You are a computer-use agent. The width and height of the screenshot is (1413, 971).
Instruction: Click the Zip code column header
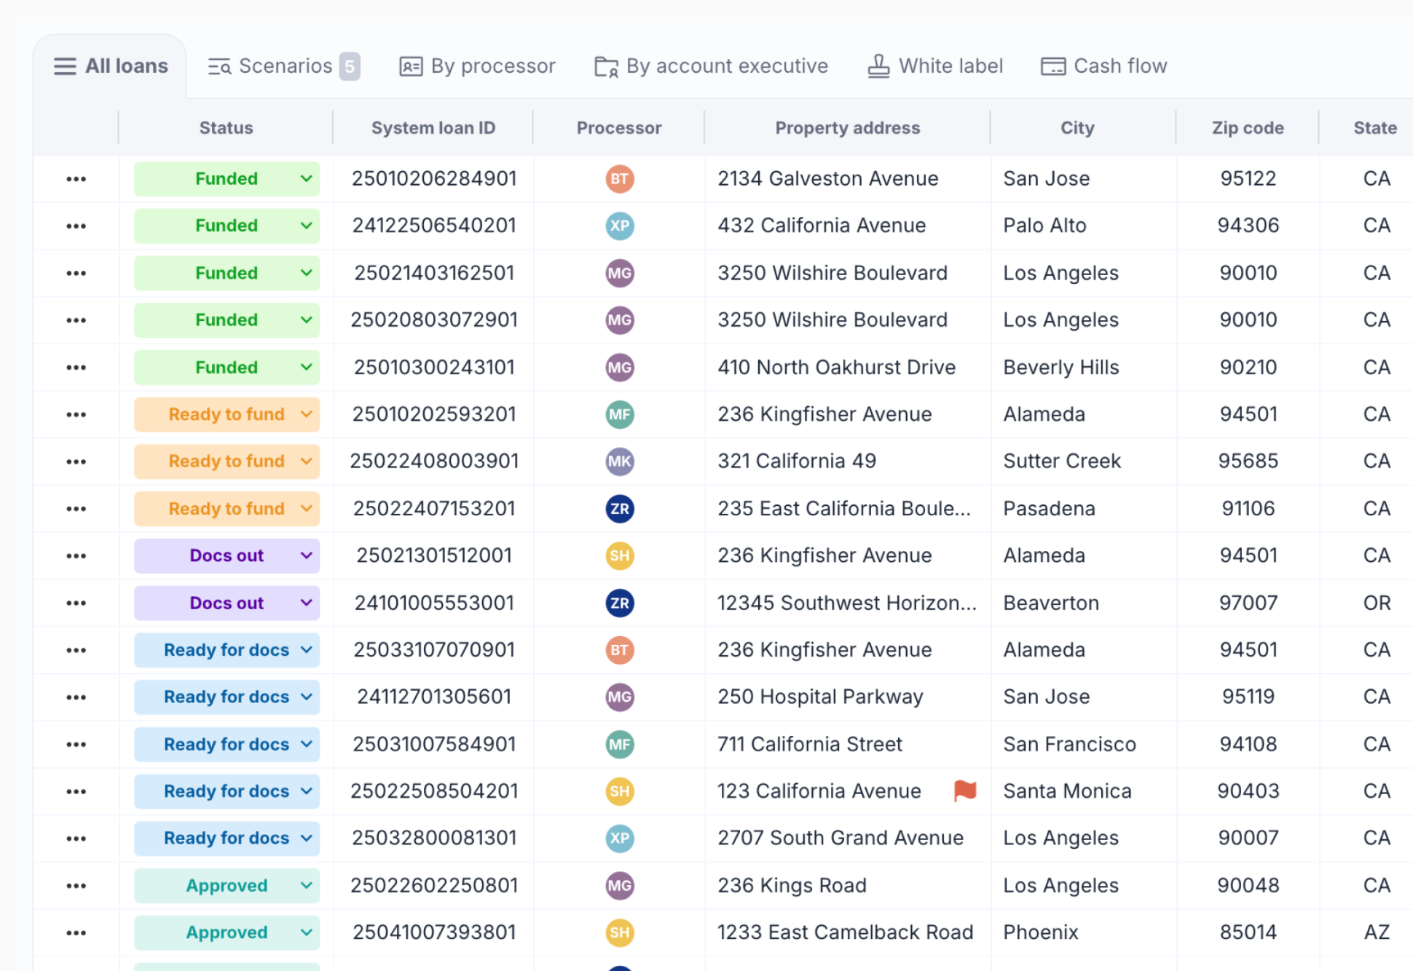click(1248, 128)
